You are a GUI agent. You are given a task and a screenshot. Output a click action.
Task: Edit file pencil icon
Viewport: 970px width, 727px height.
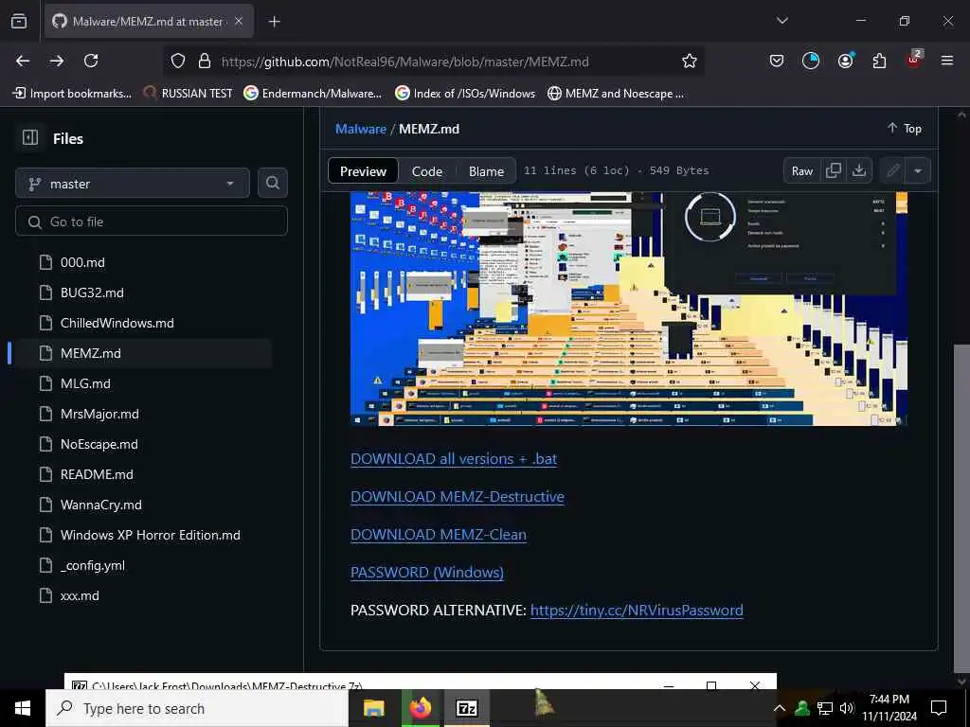point(892,170)
